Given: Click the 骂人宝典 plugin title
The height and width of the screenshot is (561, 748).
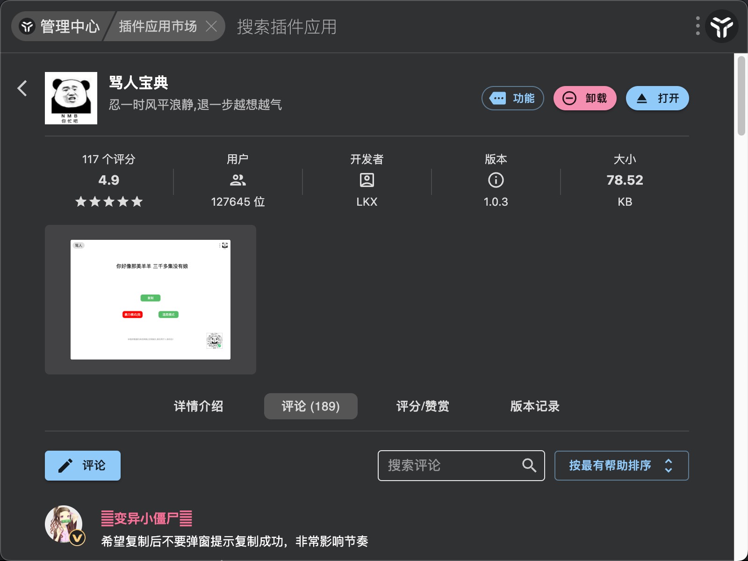Looking at the screenshot, I should pos(138,83).
